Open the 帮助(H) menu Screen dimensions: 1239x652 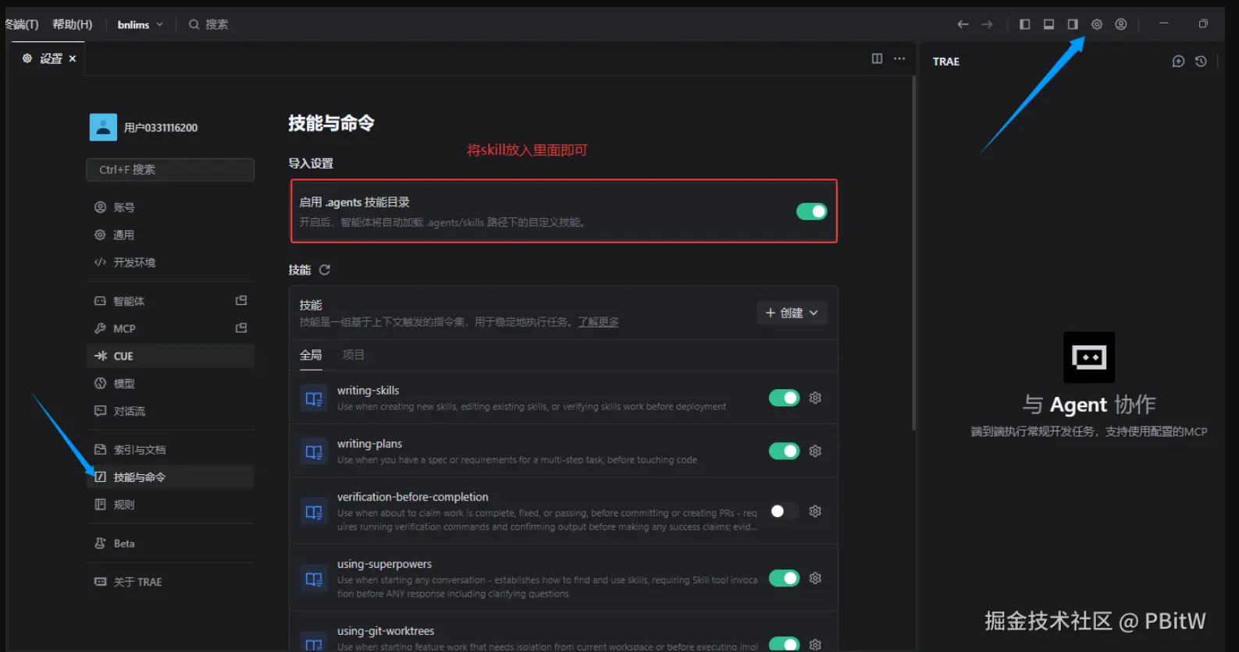click(72, 24)
